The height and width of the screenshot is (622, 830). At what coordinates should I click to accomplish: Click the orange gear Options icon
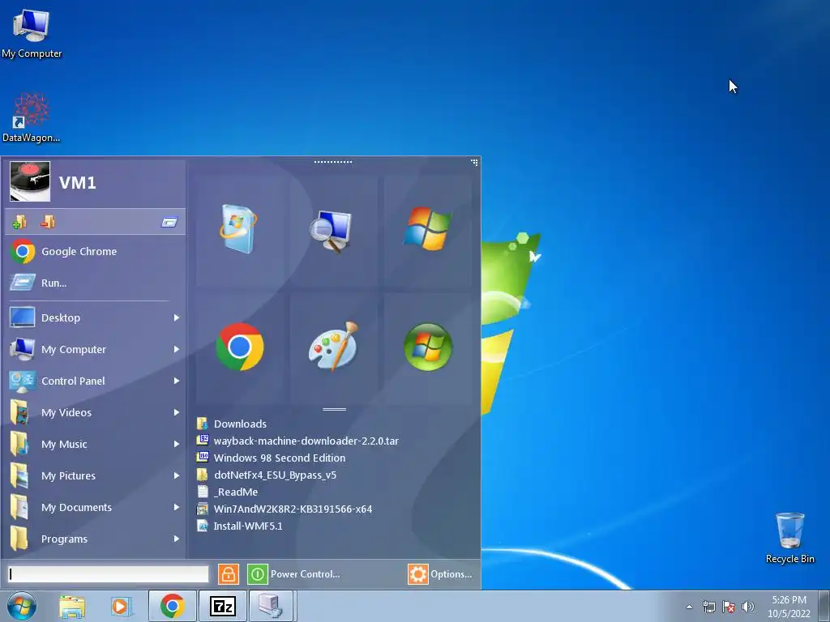(417, 574)
